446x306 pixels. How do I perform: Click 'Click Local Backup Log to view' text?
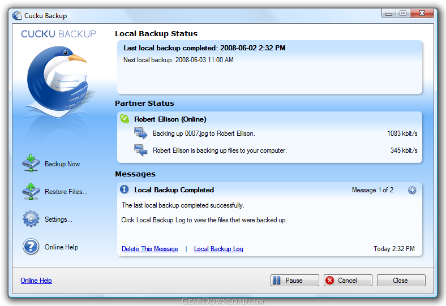tap(204, 220)
